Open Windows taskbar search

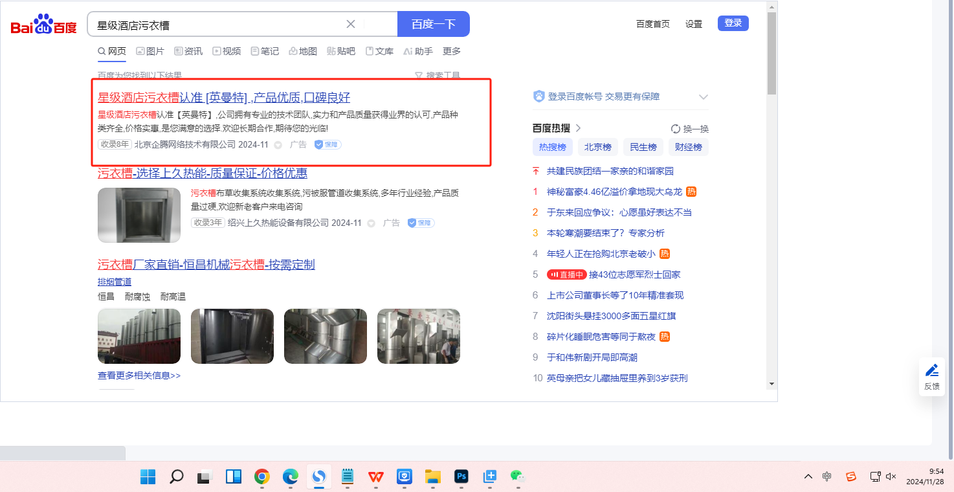176,476
